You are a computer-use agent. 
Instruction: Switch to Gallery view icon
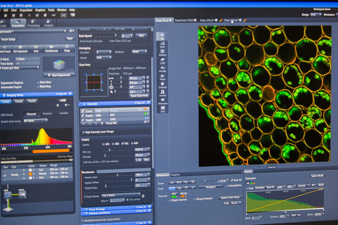pyautogui.click(x=162, y=53)
